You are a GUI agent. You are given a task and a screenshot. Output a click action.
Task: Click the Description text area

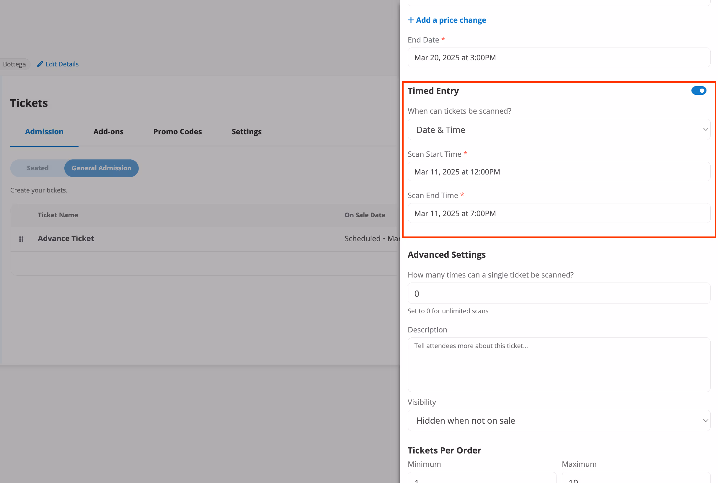click(559, 365)
